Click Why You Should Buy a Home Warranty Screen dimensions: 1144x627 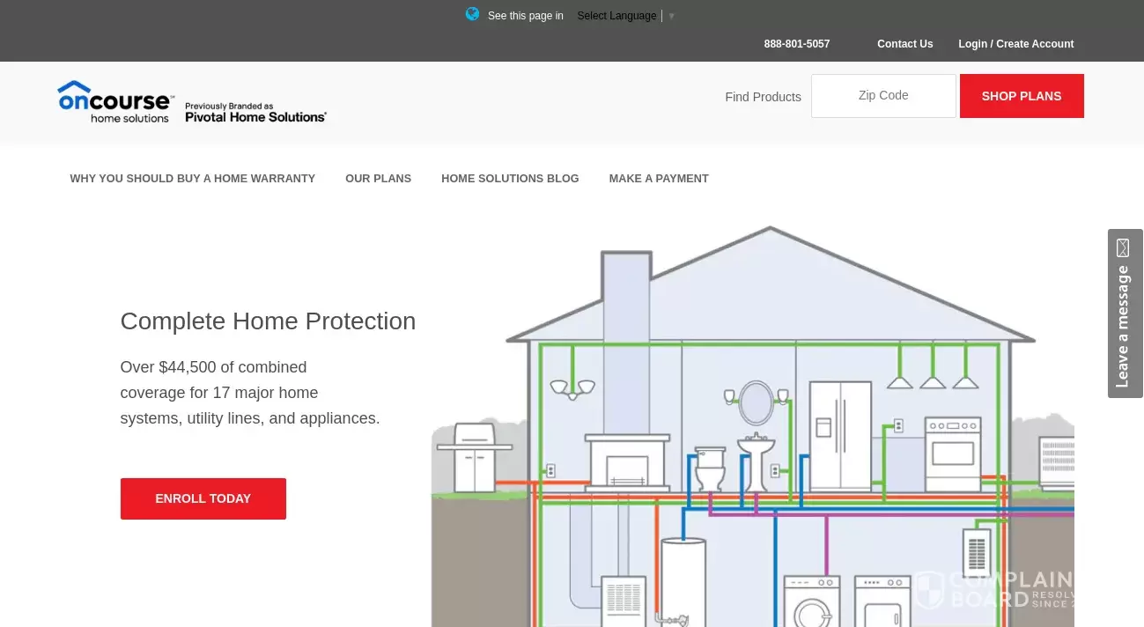tap(193, 179)
